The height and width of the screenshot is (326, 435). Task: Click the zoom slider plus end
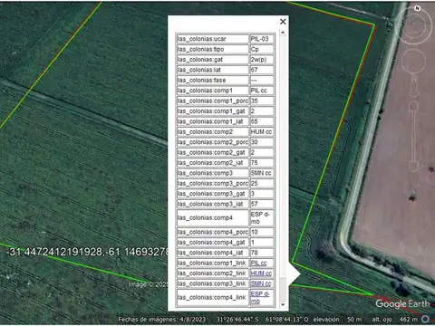413,106
